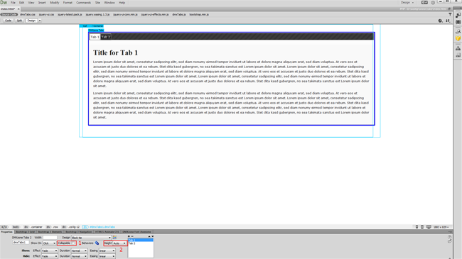Add a new tab with plus icon
Screen dimensions: 462x259
point(129,236)
